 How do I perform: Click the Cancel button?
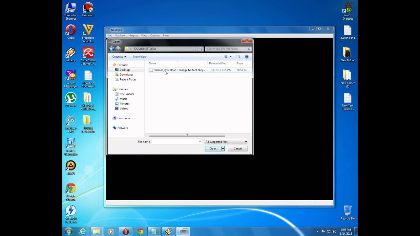(238, 149)
